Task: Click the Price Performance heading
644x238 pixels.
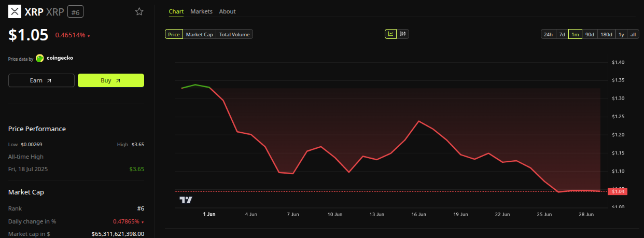Action: (37, 129)
